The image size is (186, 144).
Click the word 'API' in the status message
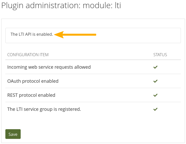pos(28,34)
